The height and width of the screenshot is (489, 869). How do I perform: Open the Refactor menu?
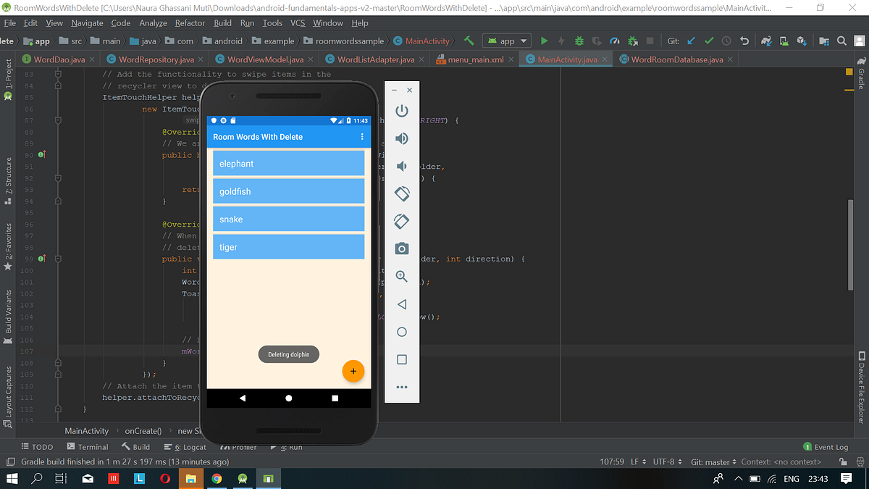[190, 22]
